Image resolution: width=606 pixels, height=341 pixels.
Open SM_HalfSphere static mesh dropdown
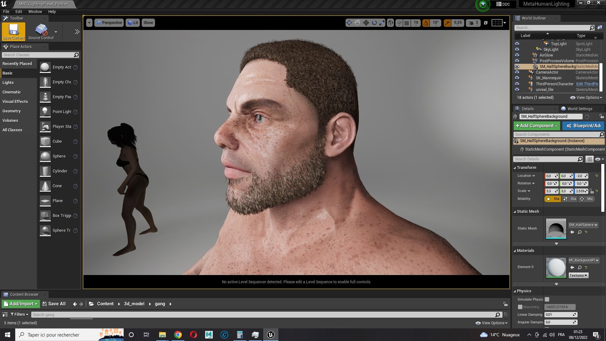point(583,225)
